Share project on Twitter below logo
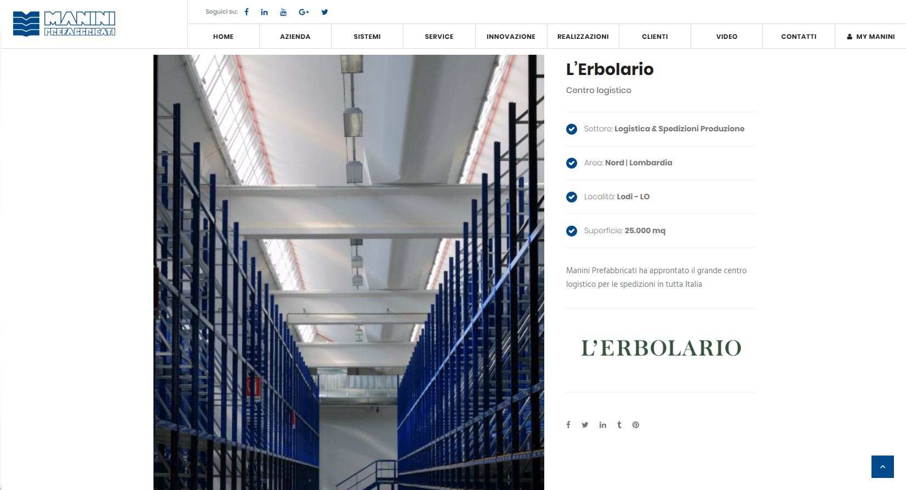 (x=585, y=425)
